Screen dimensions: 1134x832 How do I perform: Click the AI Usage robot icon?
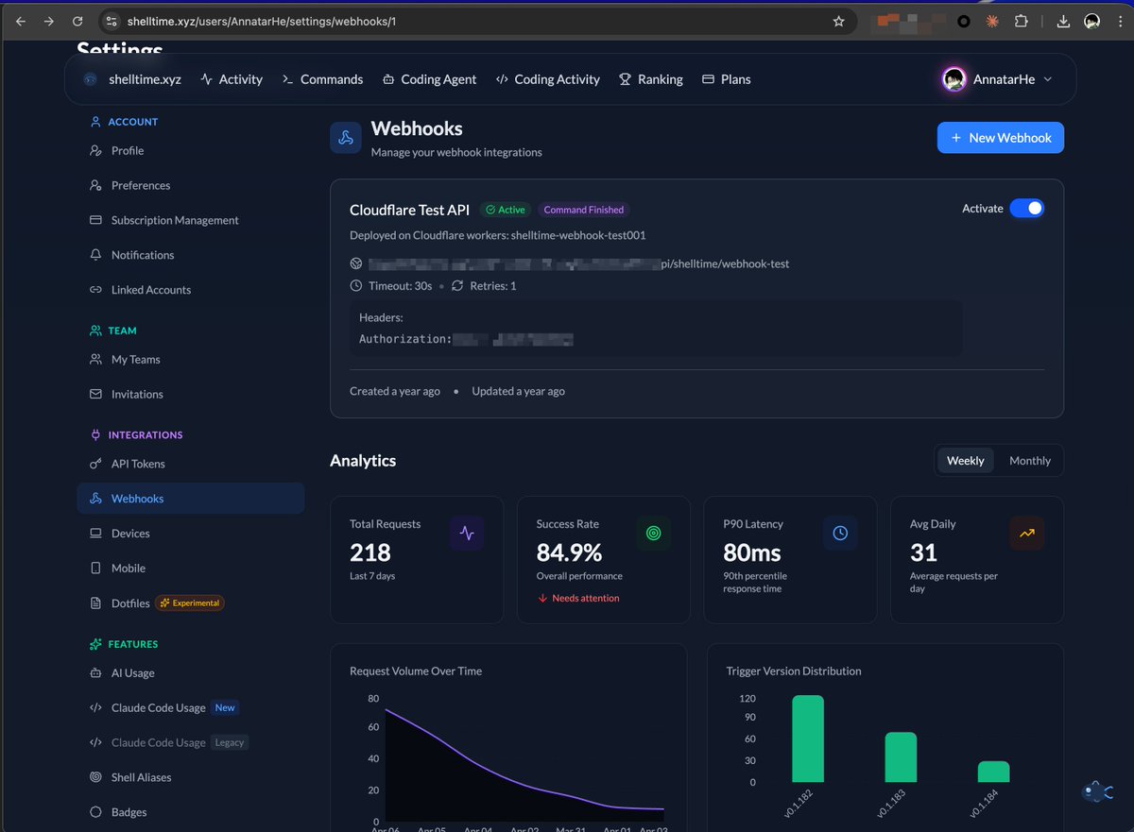point(95,673)
